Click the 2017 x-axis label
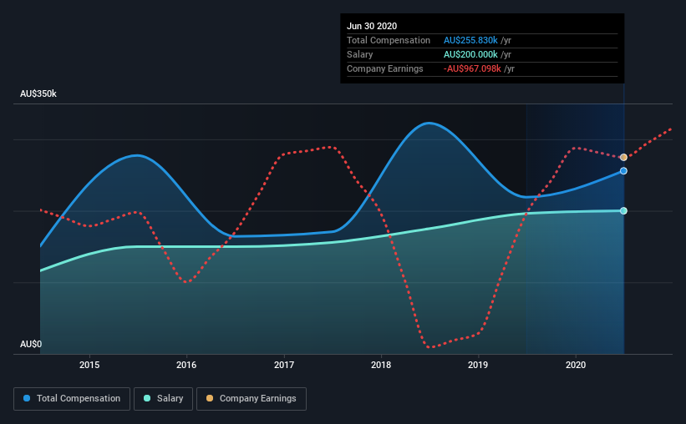Screen dimensions: 686x424 pos(284,365)
